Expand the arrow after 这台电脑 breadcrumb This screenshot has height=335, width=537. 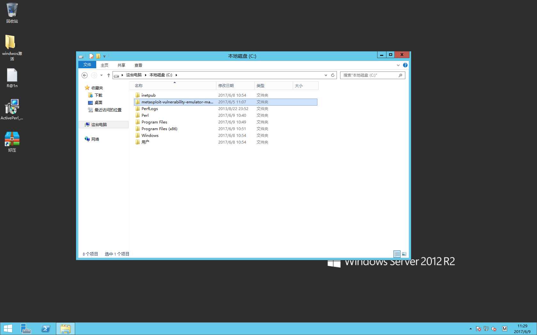146,75
